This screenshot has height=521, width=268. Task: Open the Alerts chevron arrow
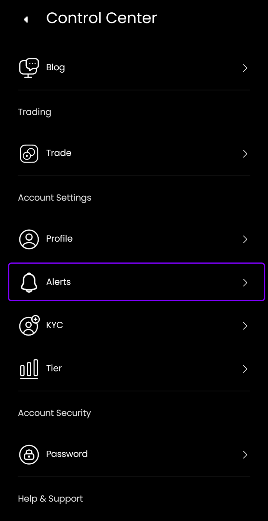click(245, 283)
